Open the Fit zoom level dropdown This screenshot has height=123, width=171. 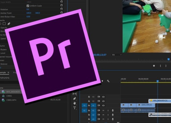click(x=117, y=55)
